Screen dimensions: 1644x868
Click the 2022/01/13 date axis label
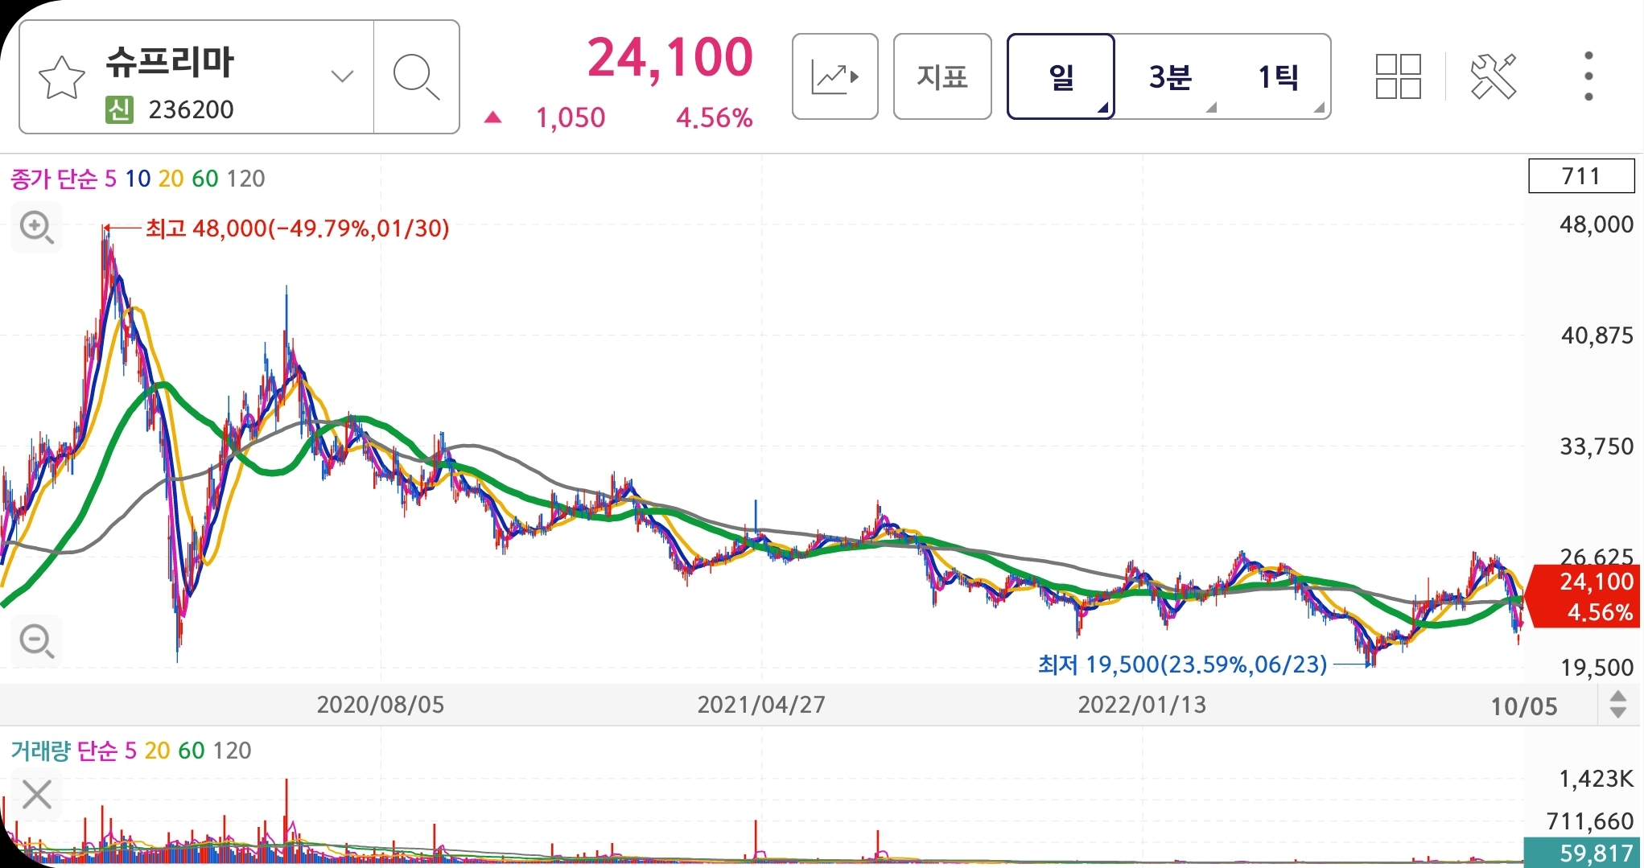tap(1142, 705)
